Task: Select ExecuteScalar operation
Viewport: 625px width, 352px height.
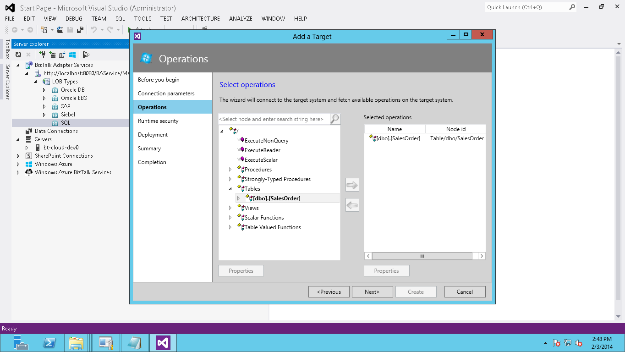Action: click(x=261, y=160)
